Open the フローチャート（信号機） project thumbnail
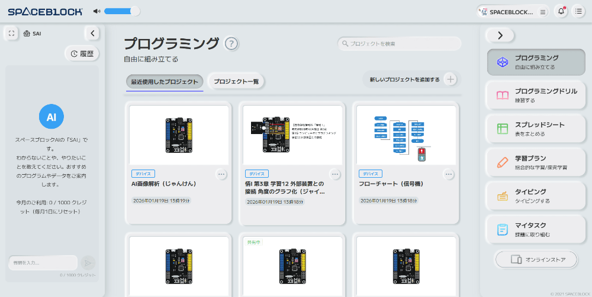592x297 pixels. pyautogui.click(x=404, y=135)
